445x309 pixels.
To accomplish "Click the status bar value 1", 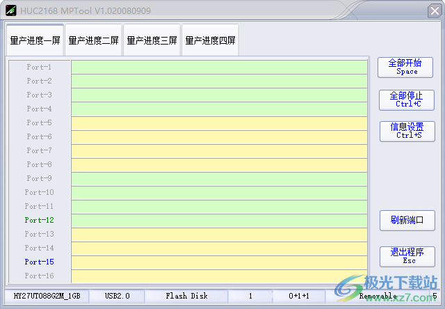I will pyautogui.click(x=250, y=296).
